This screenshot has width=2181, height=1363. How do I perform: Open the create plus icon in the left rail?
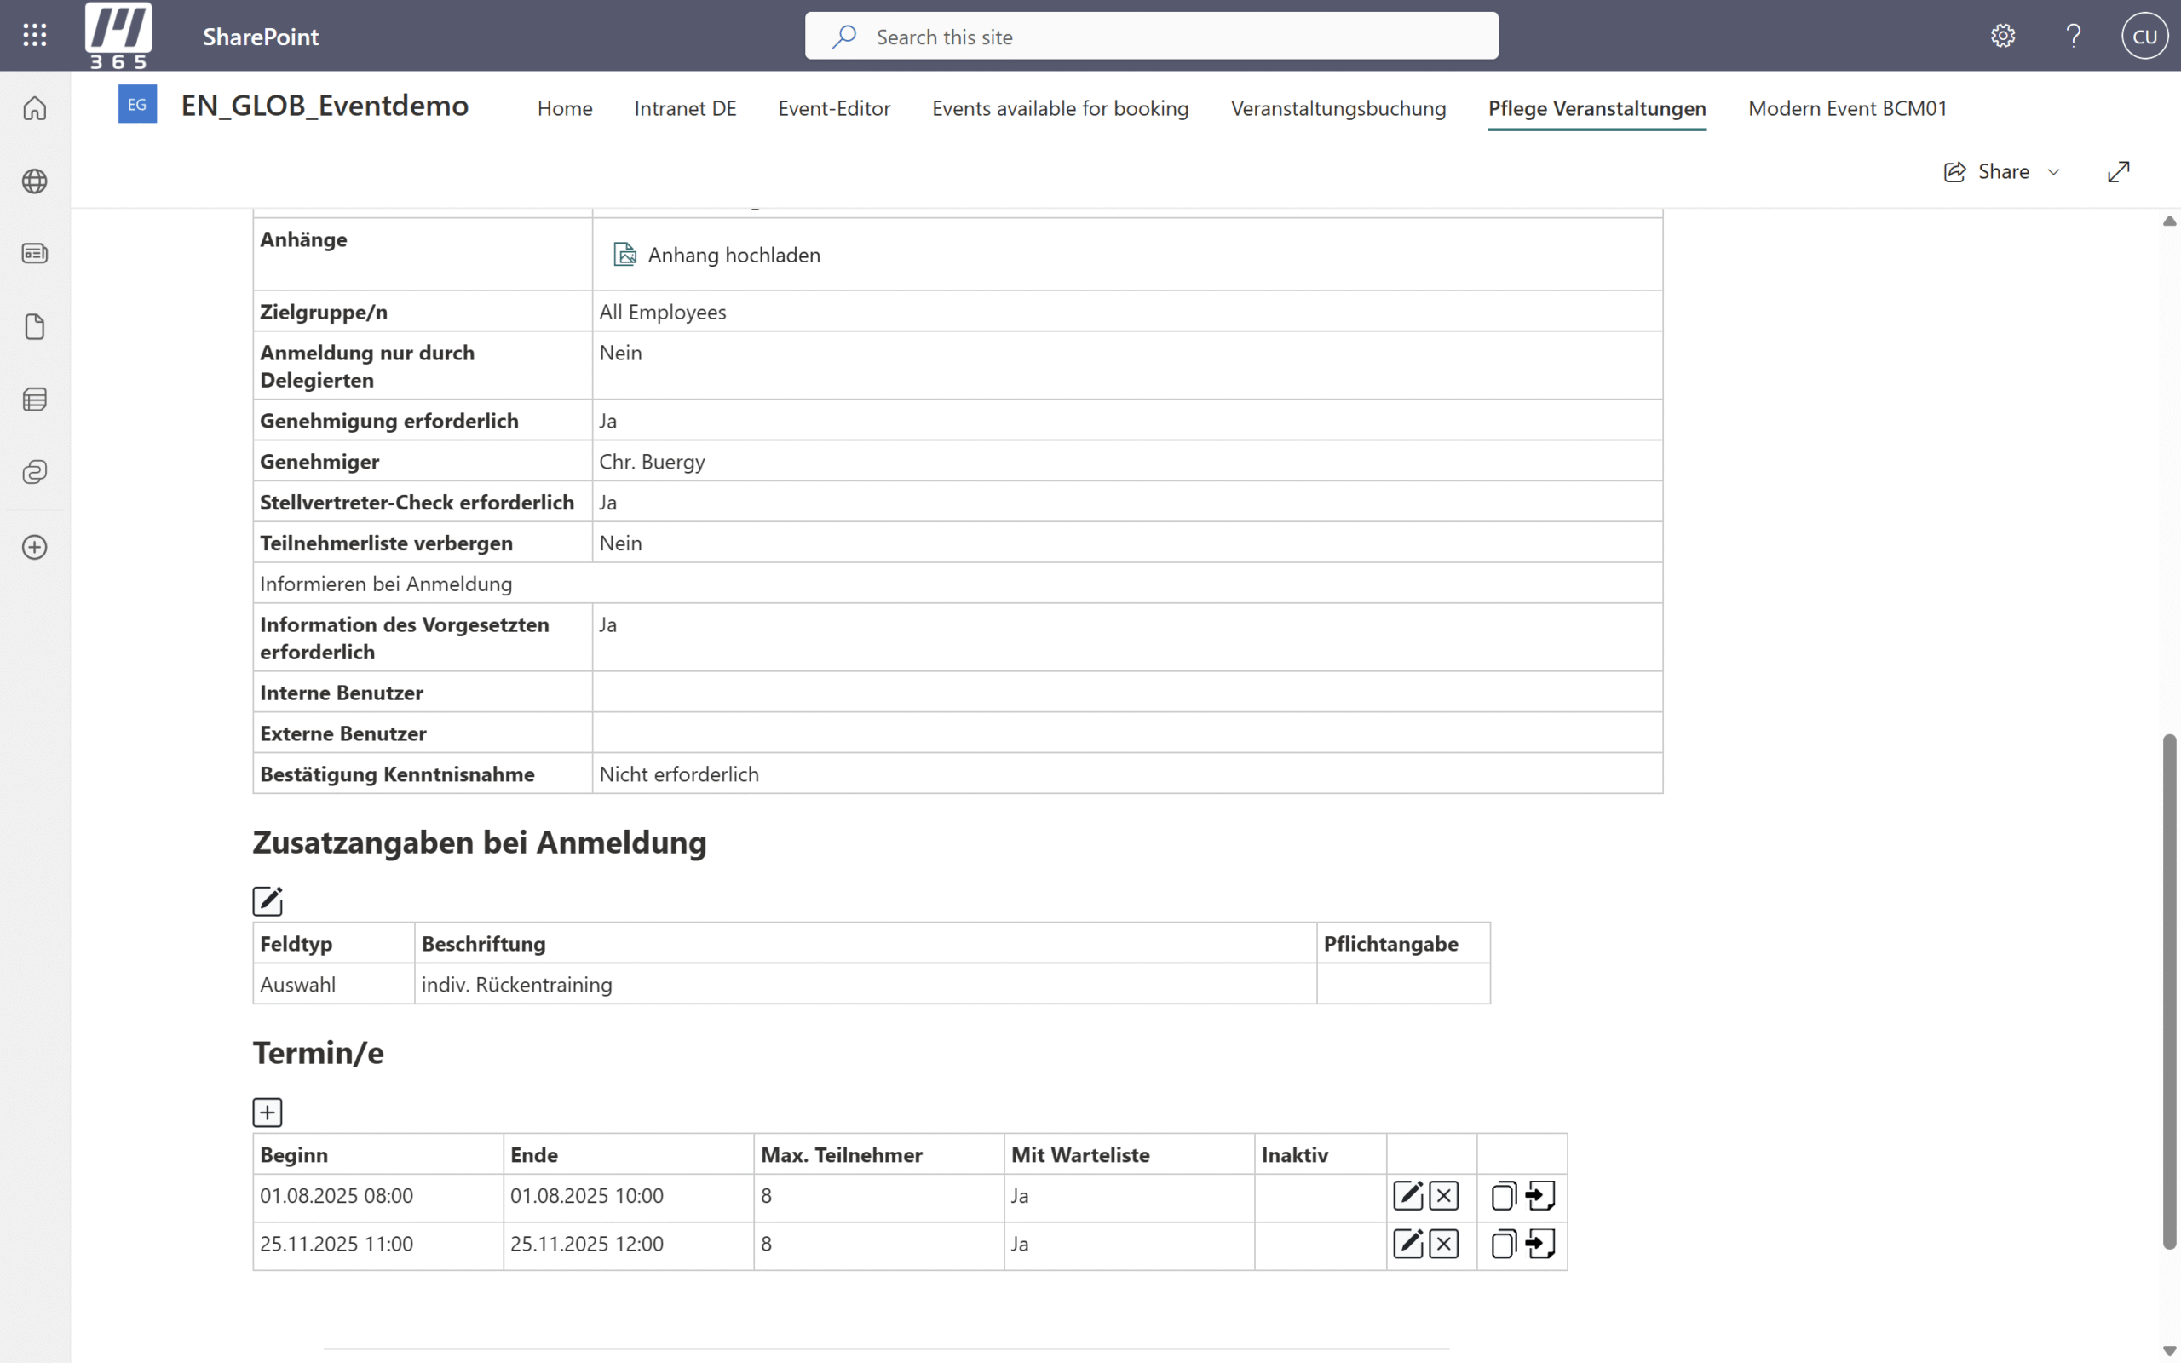click(34, 547)
